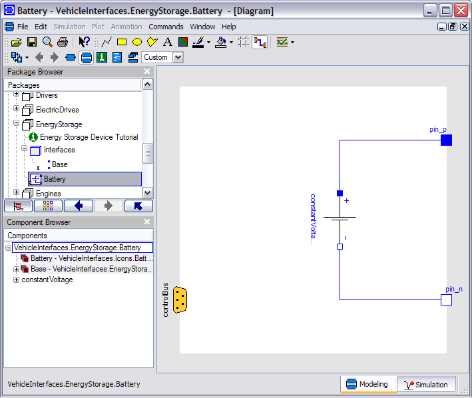Viewport: 472px width, 398px height.
Task: Toggle the grid display button
Action: [x=244, y=42]
